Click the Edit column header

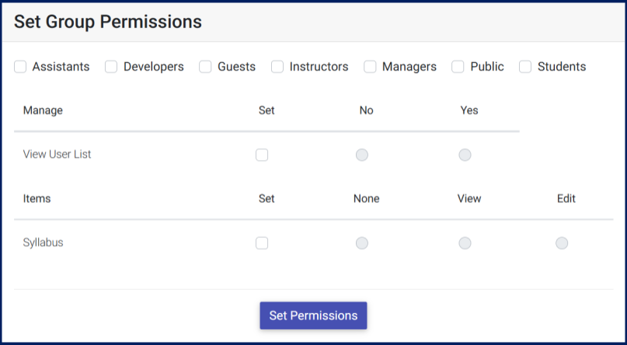566,199
